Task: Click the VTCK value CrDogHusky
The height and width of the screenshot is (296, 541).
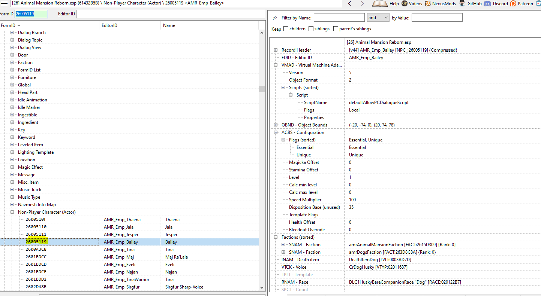Action: pyautogui.click(x=378, y=267)
